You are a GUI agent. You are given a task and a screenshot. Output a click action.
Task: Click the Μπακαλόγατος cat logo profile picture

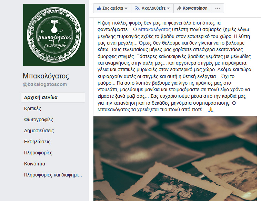click(x=54, y=35)
